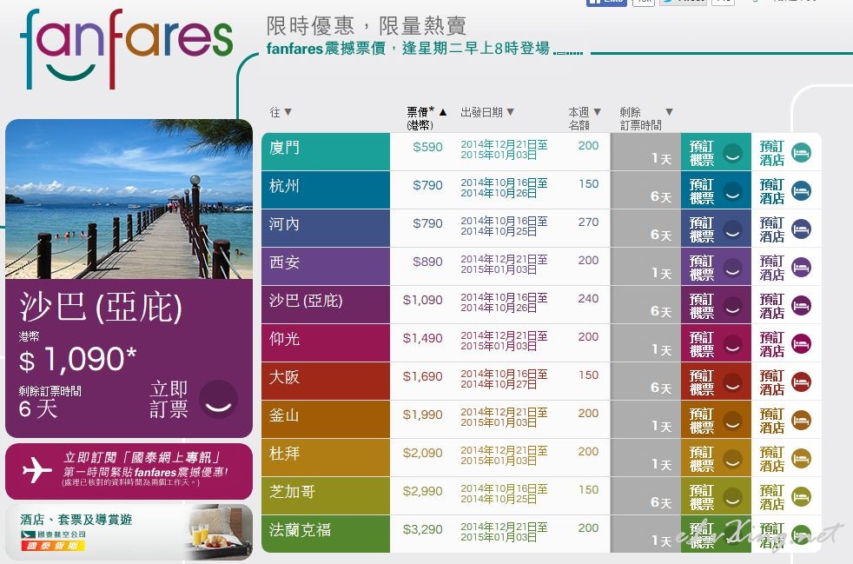Click the hotel bed icon for 釜山
This screenshot has width=853, height=564.
tap(801, 421)
